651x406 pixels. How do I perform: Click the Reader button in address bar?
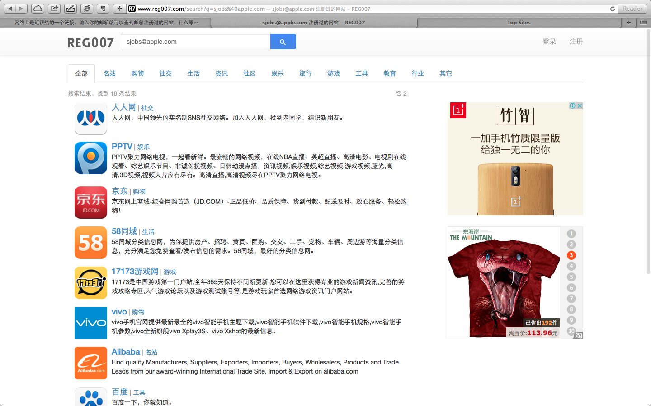[632, 8]
